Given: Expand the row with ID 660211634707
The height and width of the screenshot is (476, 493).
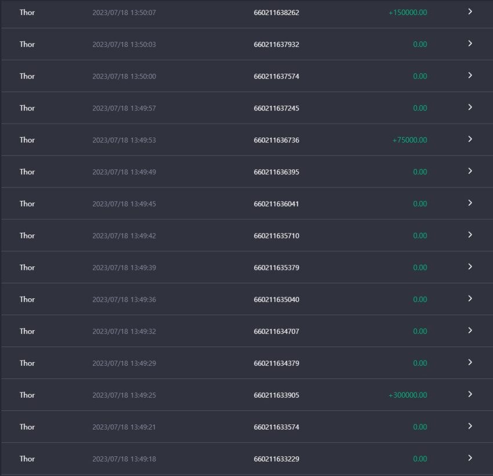Looking at the screenshot, I should (x=470, y=330).
